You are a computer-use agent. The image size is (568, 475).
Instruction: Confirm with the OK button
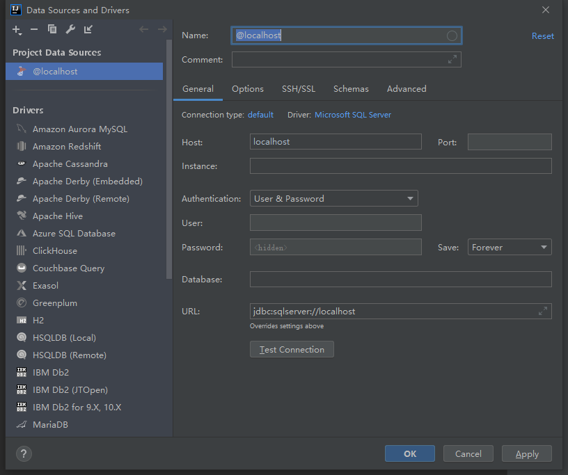(x=410, y=453)
